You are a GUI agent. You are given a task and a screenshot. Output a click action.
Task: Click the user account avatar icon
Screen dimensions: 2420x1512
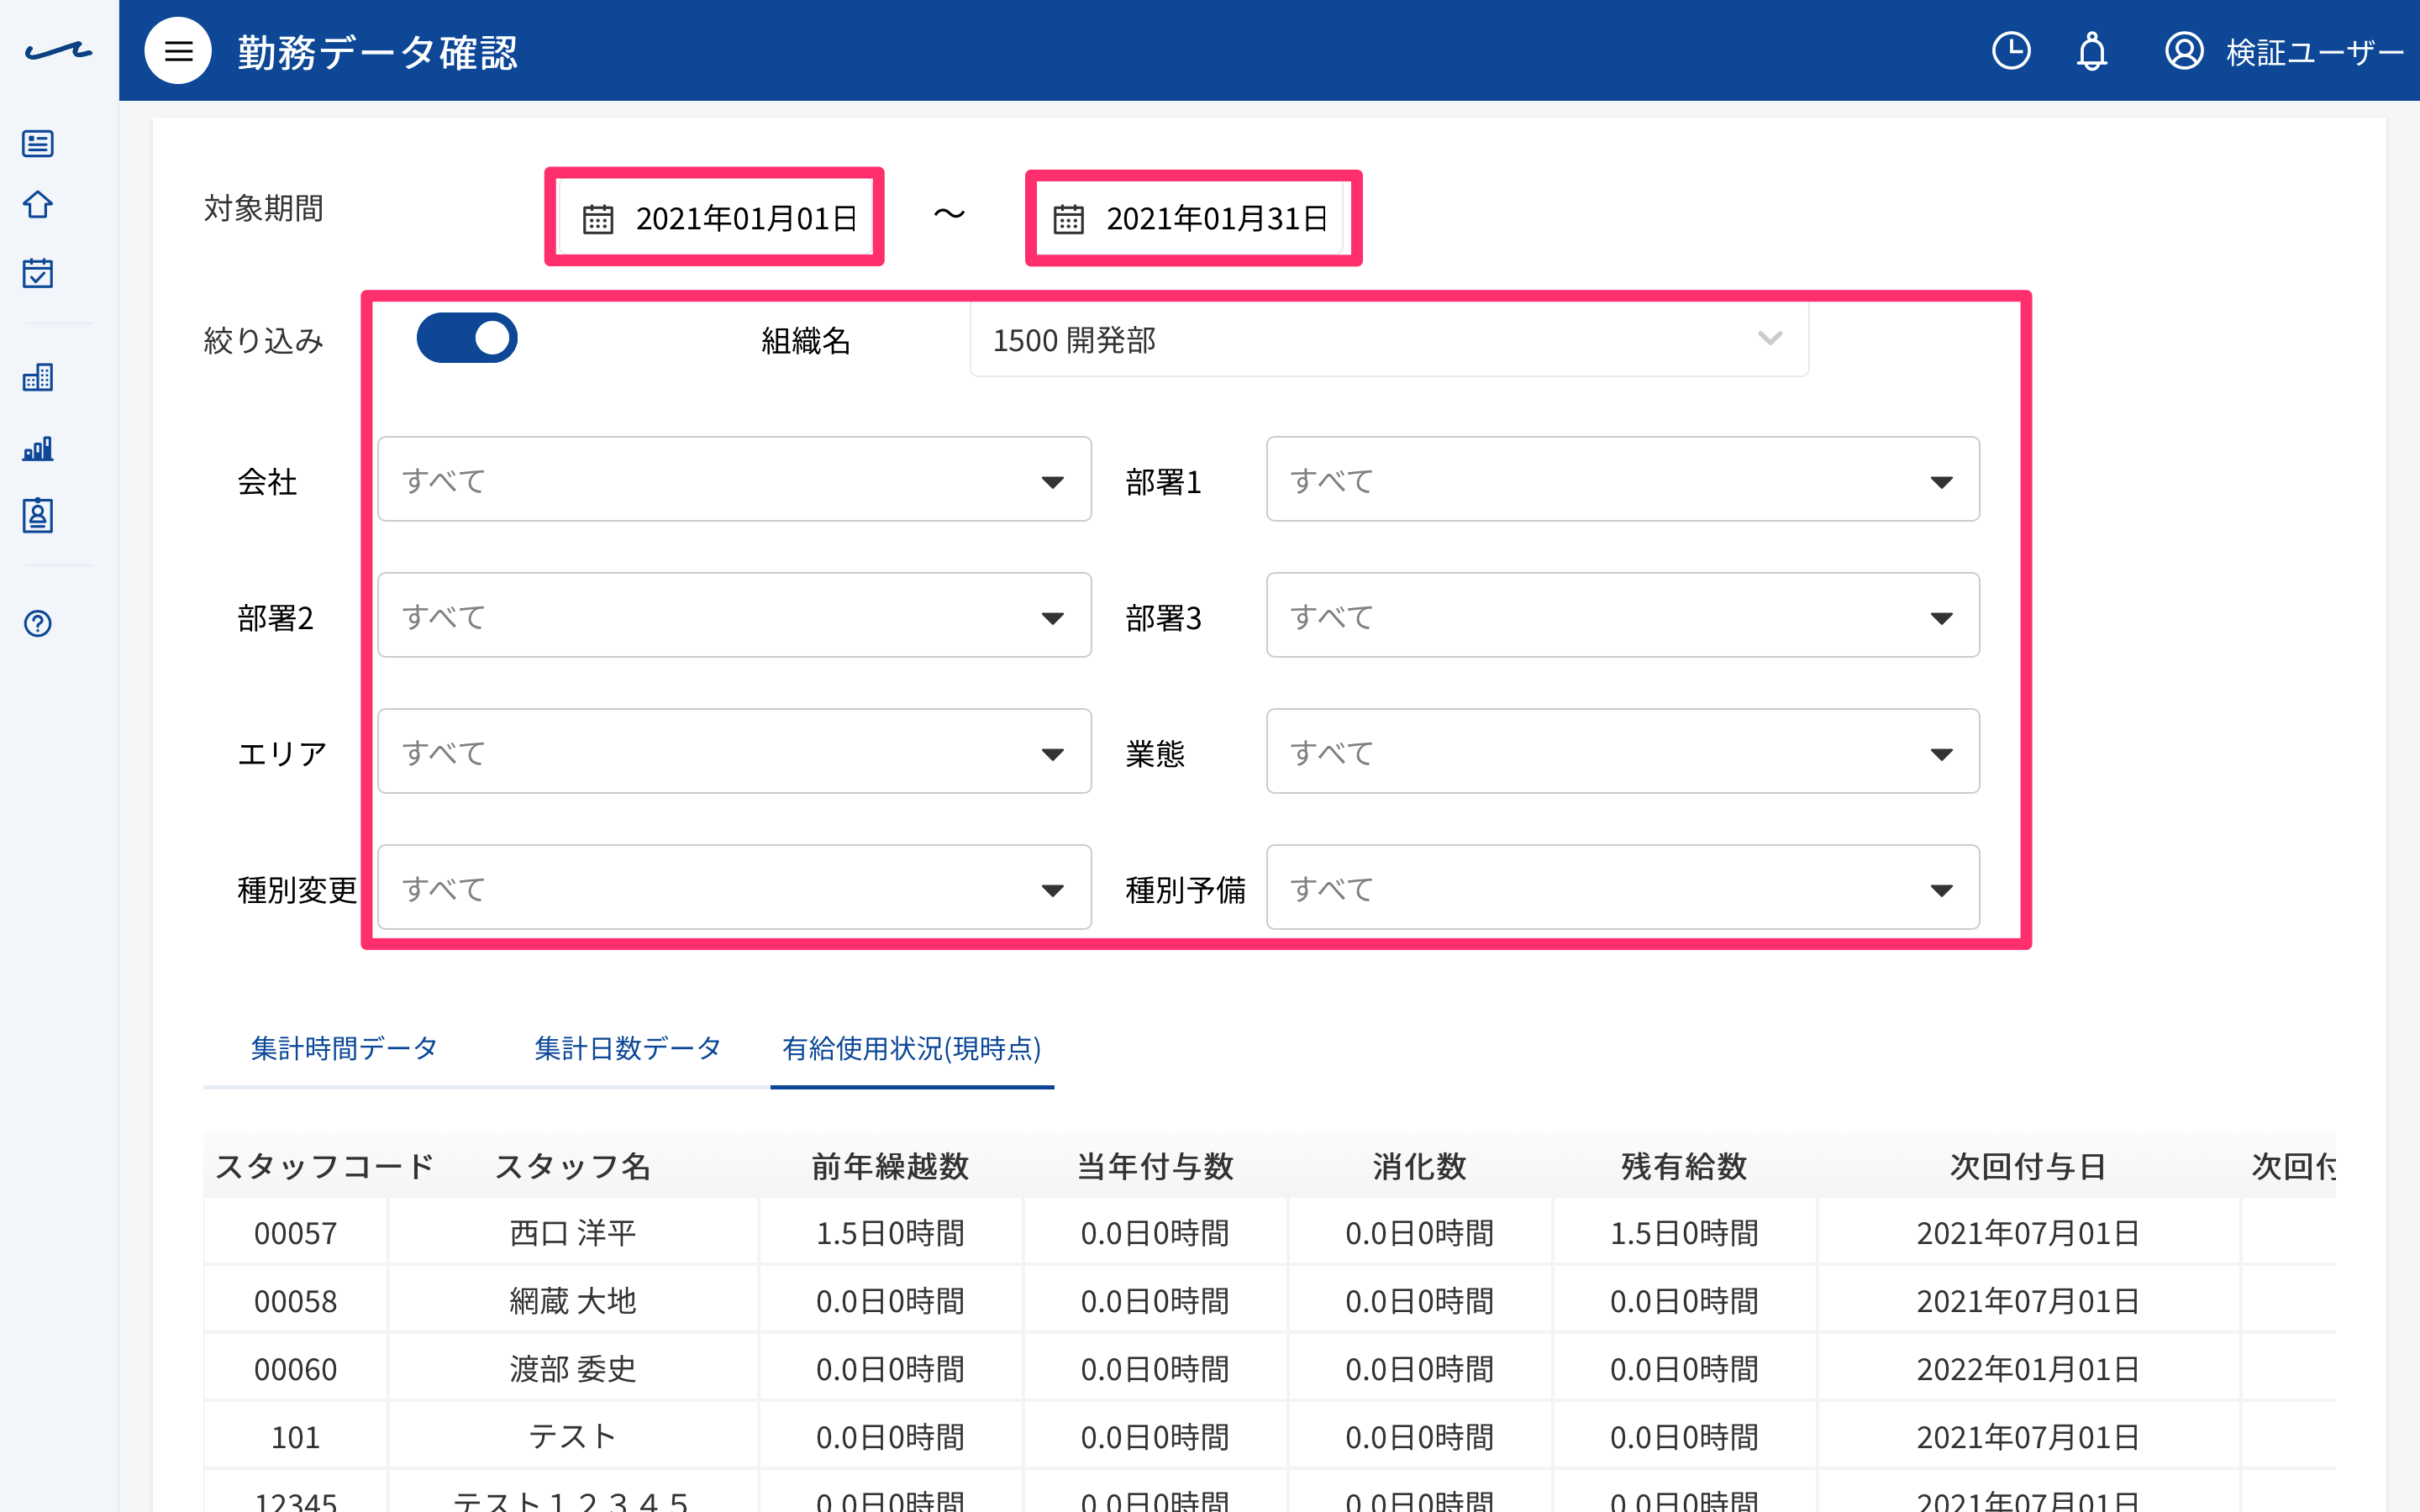[2184, 51]
